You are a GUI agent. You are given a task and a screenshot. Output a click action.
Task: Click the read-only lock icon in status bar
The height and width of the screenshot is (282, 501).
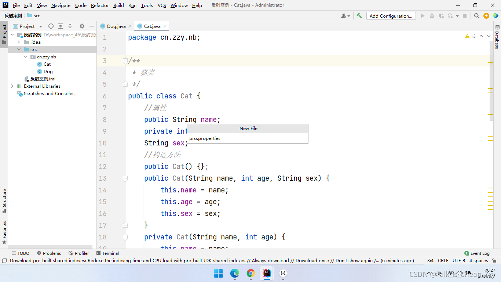(x=494, y=261)
